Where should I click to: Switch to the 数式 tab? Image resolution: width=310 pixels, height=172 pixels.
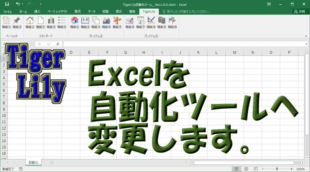pos(78,11)
